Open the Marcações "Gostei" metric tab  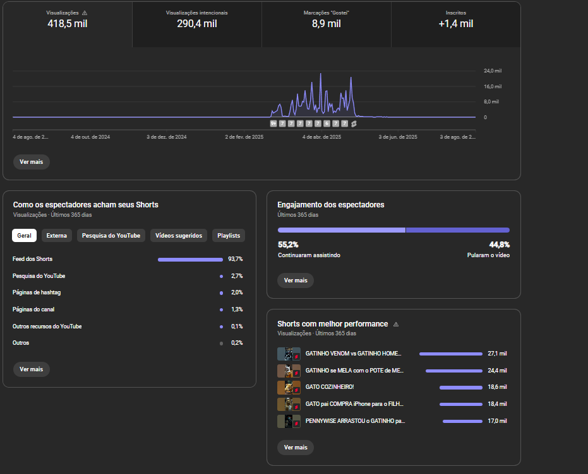[x=327, y=25]
